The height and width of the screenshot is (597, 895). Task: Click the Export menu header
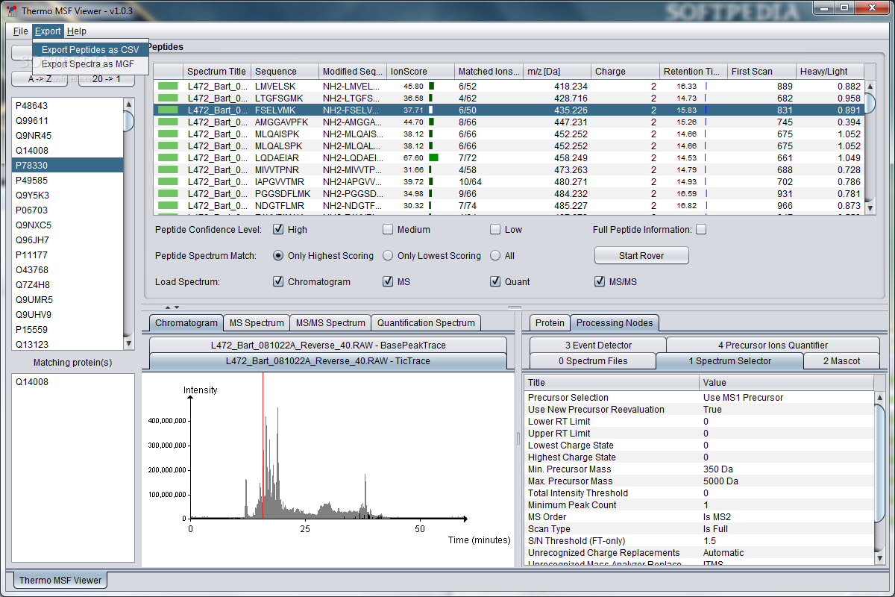point(48,31)
